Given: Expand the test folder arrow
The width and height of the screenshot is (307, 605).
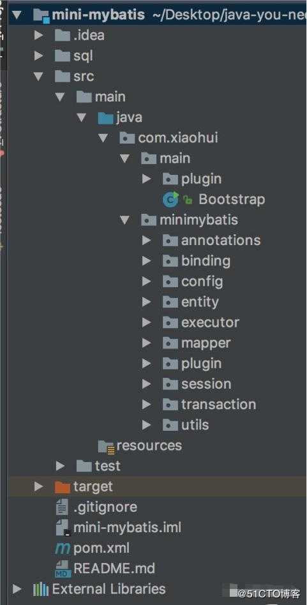Looking at the screenshot, I should pyautogui.click(x=60, y=466).
